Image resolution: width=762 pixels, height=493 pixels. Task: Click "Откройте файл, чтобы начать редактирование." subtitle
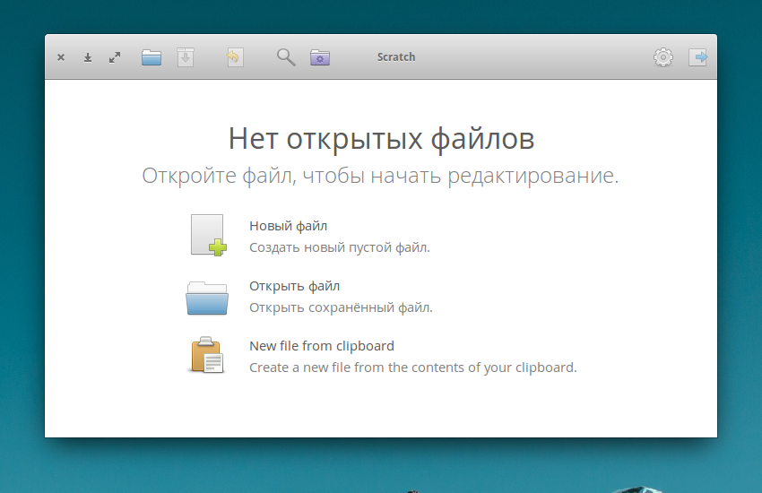coord(380,176)
